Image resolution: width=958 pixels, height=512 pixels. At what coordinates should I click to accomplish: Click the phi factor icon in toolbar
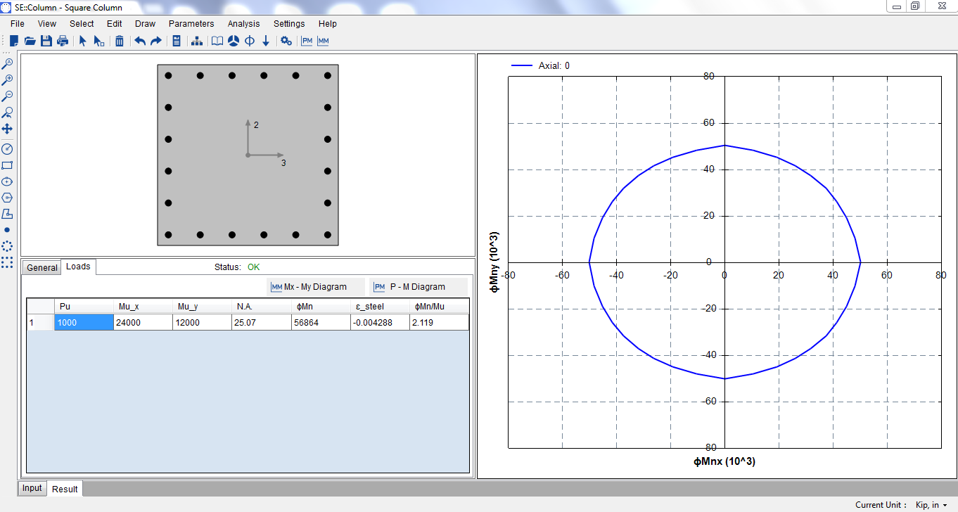coord(250,41)
